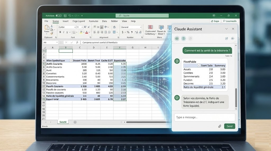This screenshot has height=151, width=271.
Task: Toggle Bold formatting
Action: (60, 32)
